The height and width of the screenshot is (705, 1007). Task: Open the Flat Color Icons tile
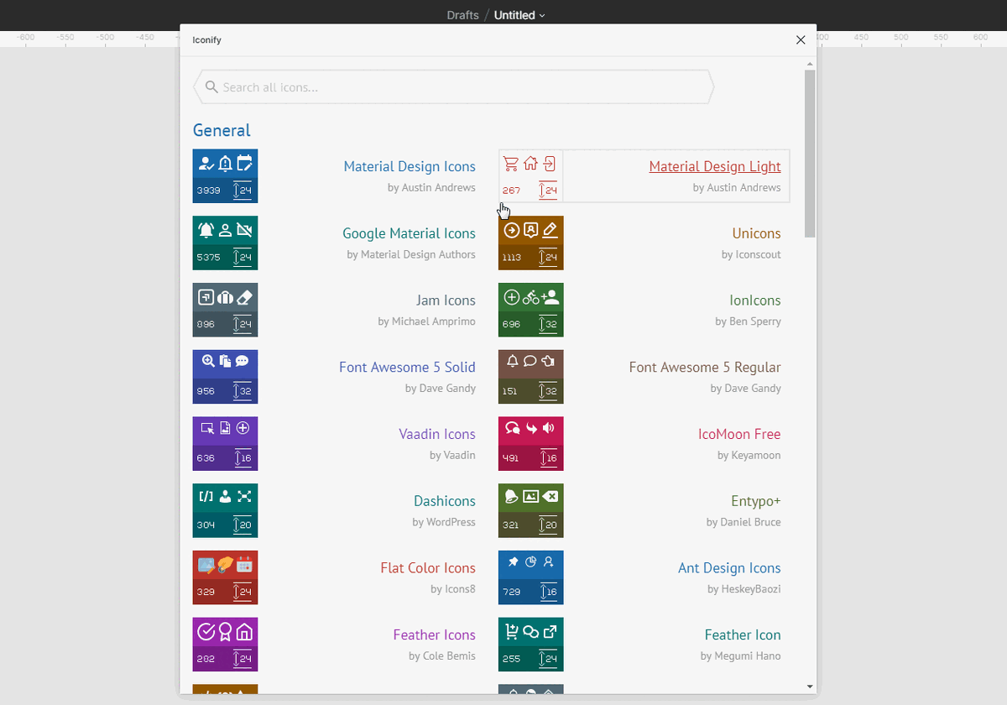[225, 577]
